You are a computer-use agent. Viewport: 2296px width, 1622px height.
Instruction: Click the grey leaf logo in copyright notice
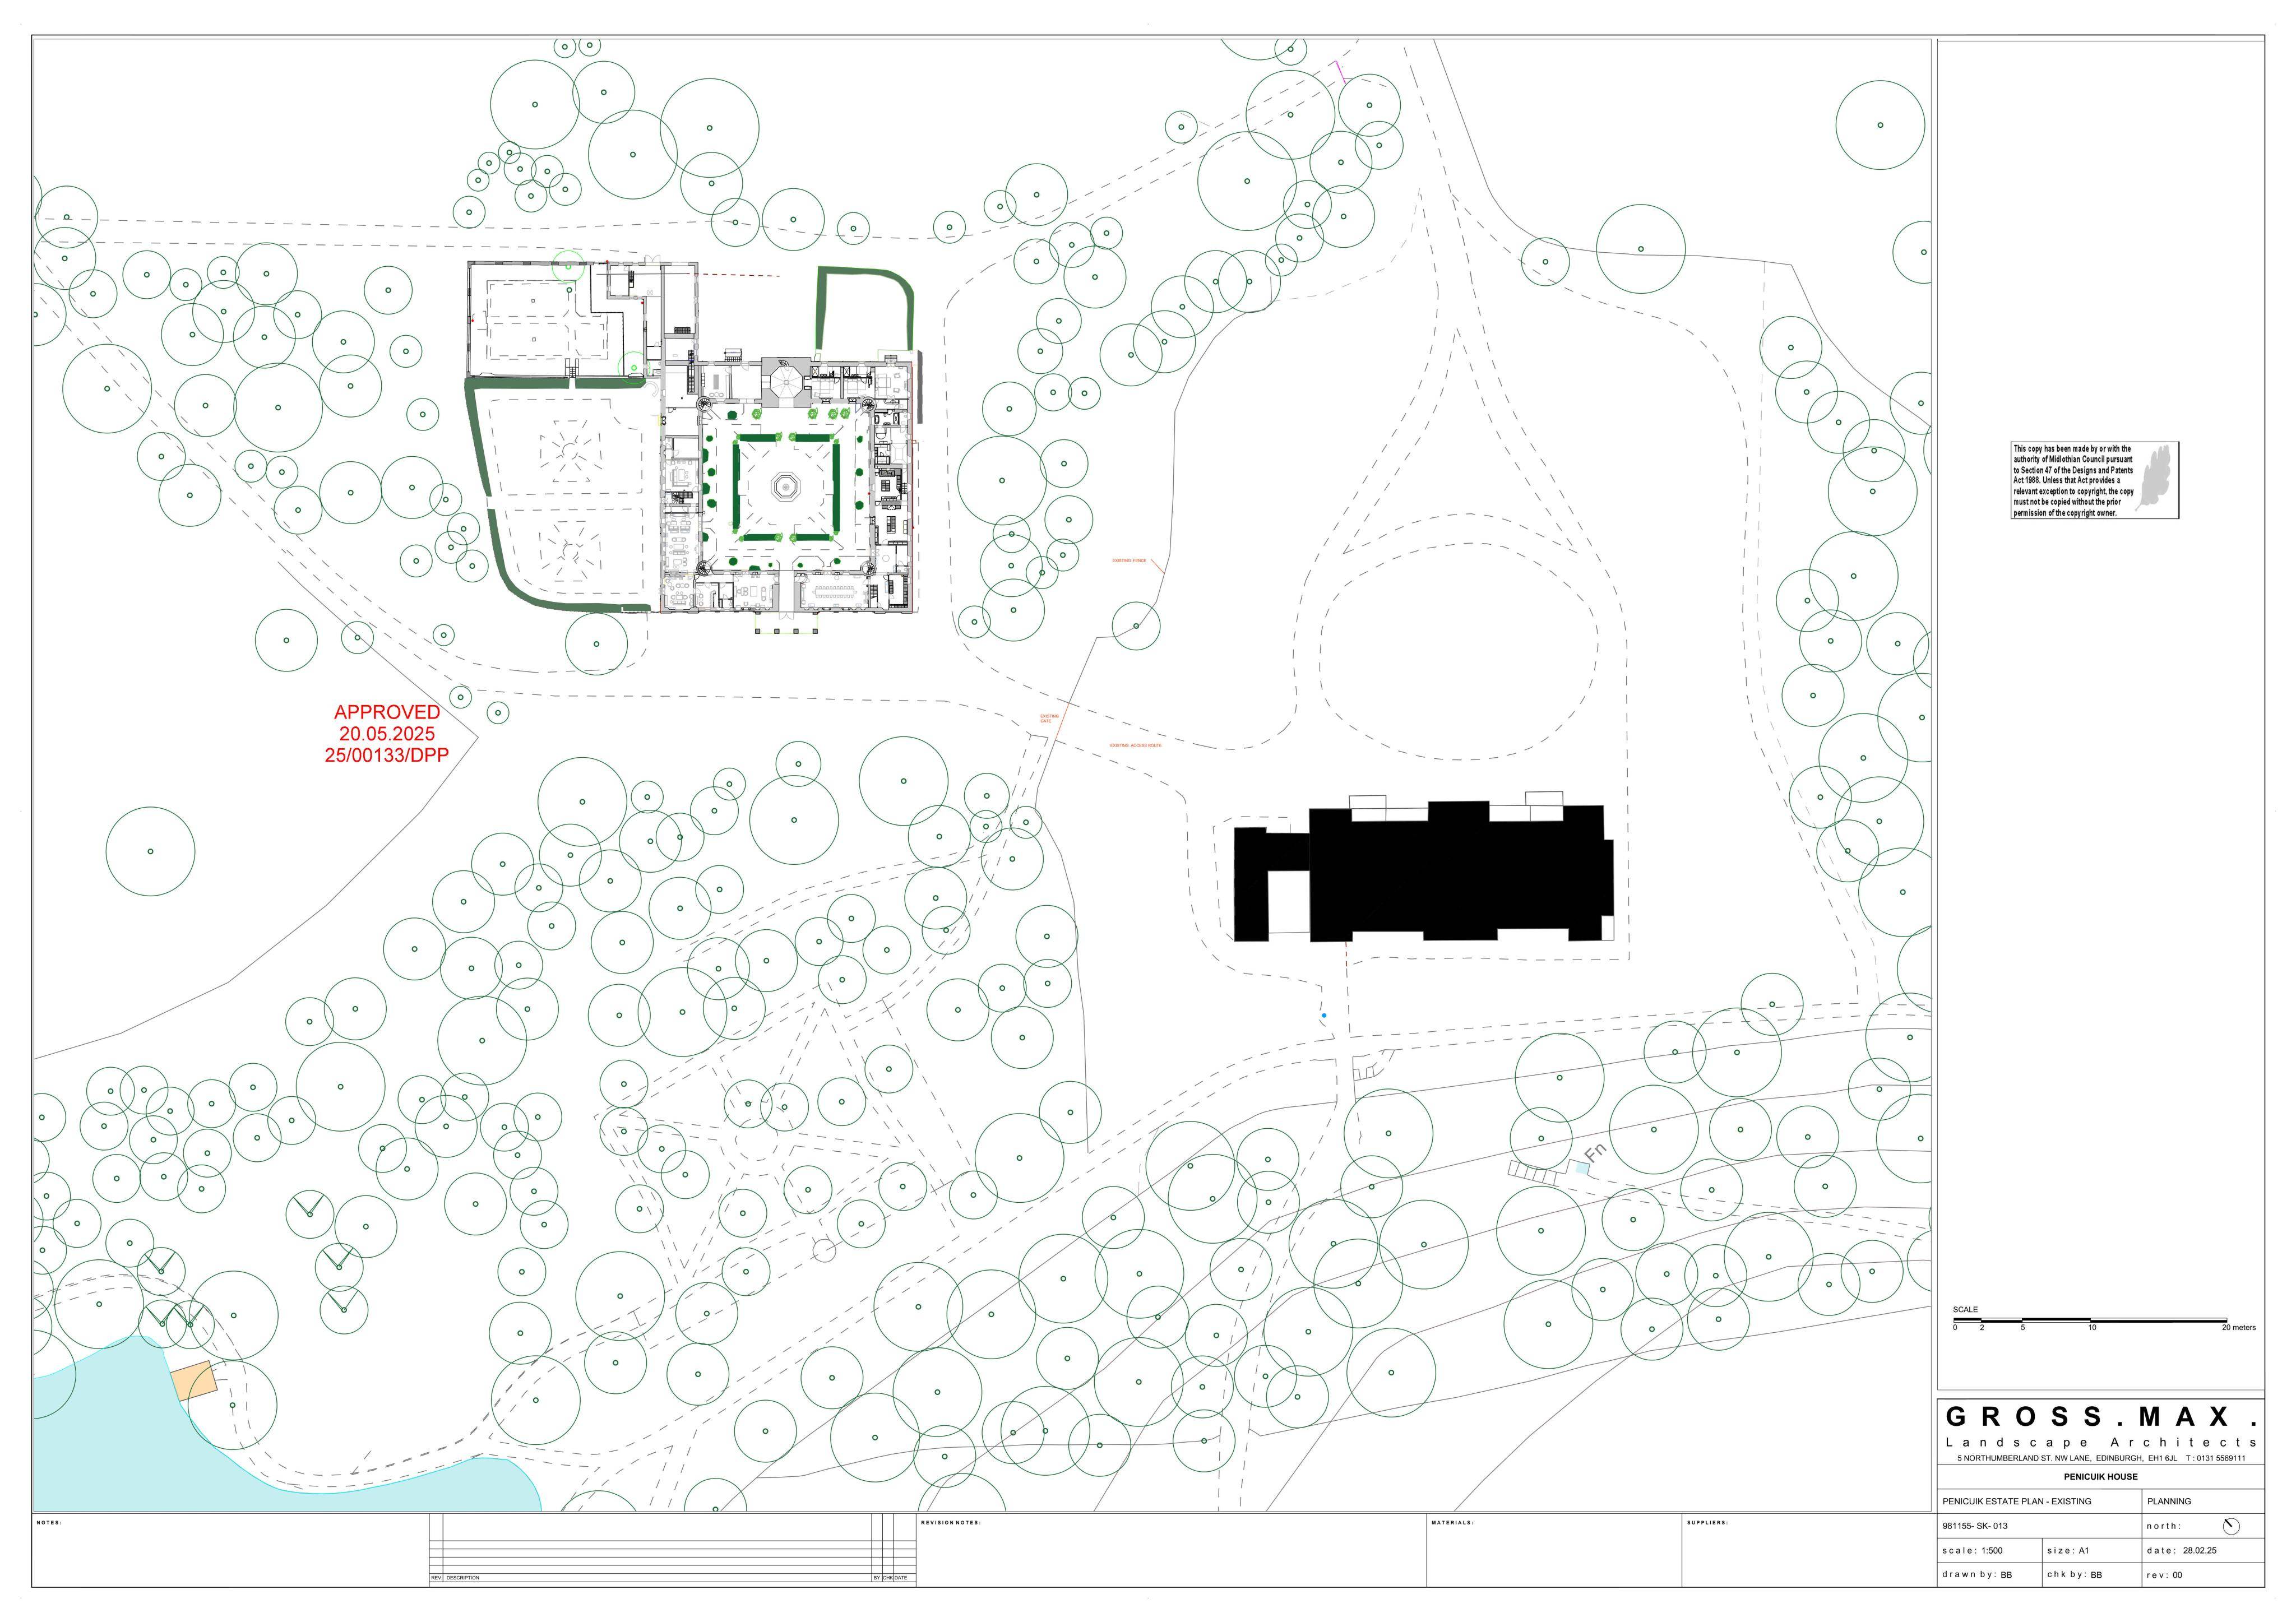(x=2154, y=478)
